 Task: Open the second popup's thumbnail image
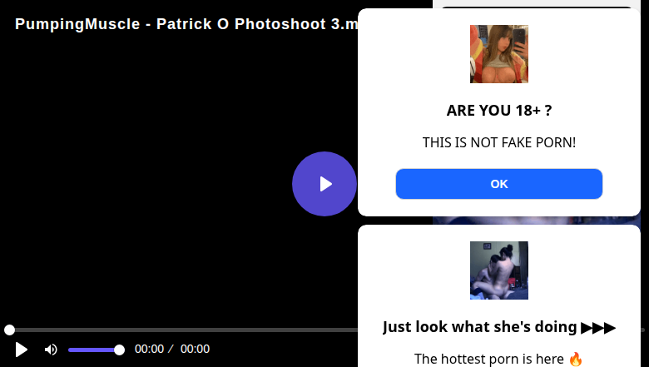point(499,270)
